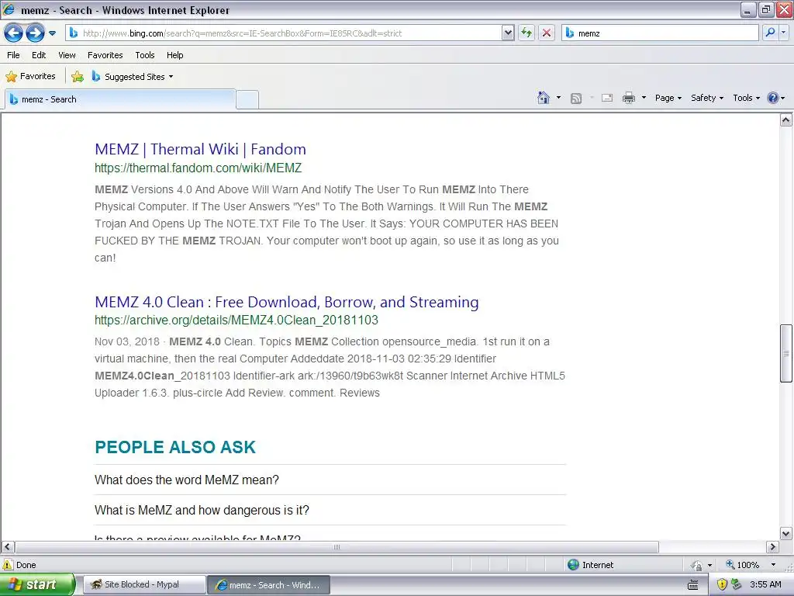
Task: Refresh the page with the green arrows icon
Action: point(526,33)
